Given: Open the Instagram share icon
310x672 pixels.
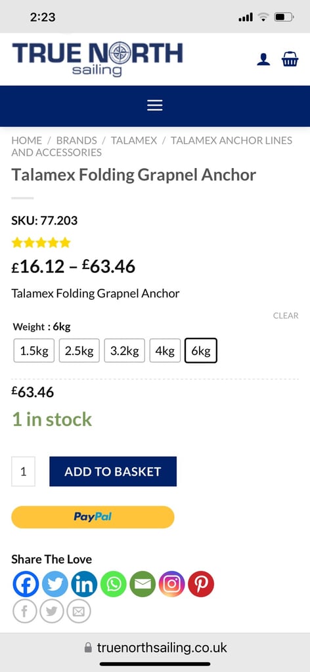Looking at the screenshot, I should (x=171, y=584).
